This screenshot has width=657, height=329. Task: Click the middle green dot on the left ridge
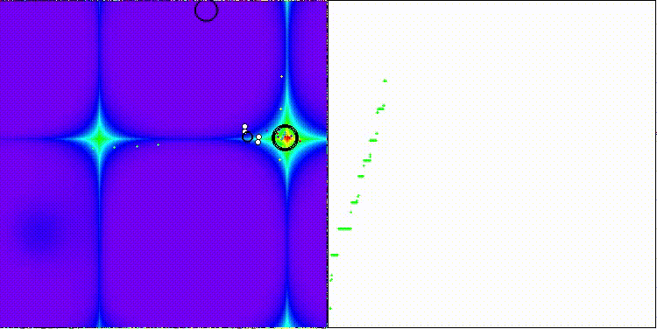137,146
